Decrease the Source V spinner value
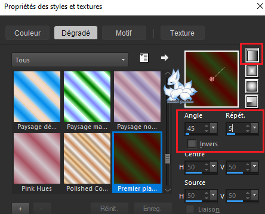The height and width of the screenshot is (214, 265). [248, 198]
